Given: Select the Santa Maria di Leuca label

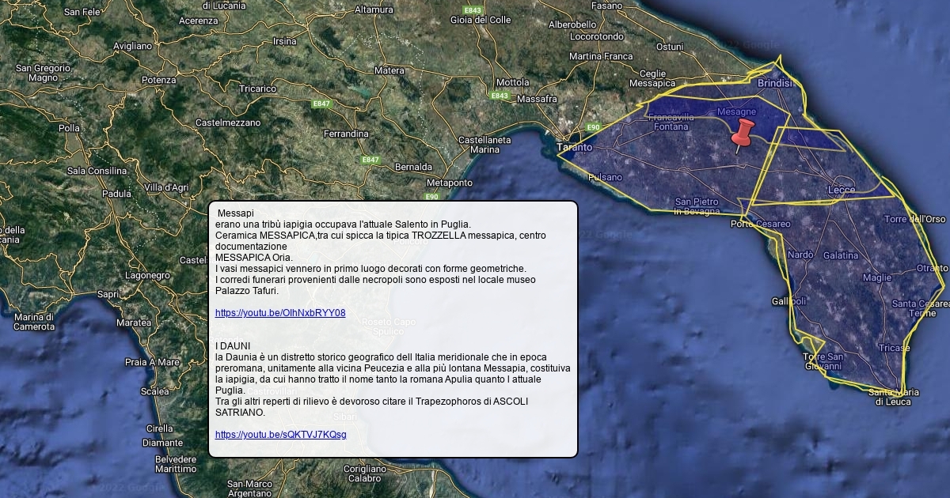Looking at the screenshot, I should (x=893, y=397).
